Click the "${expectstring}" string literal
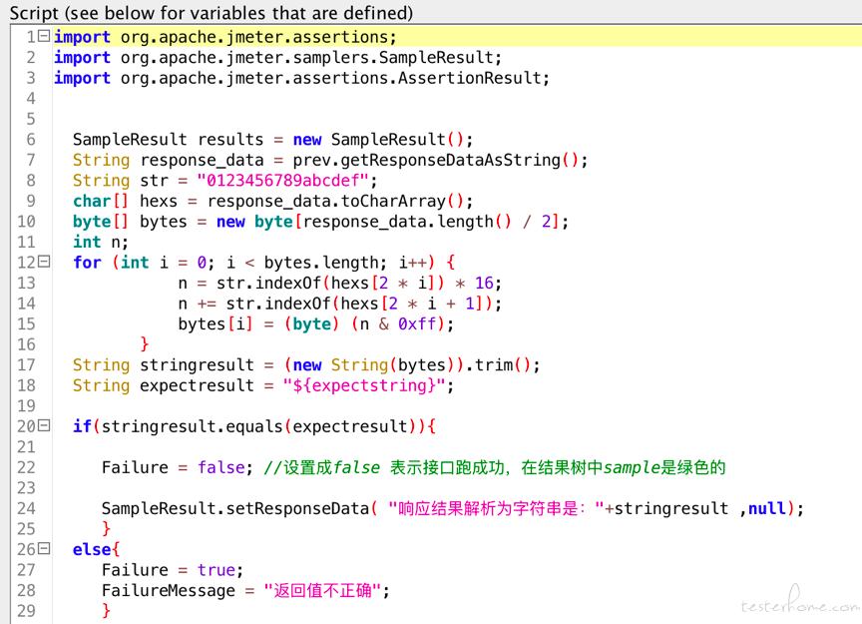Viewport: 862px width, 624px height. point(364,385)
